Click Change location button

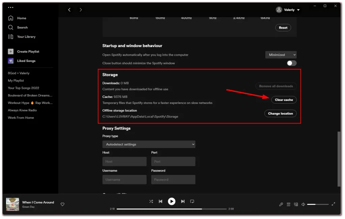(x=280, y=114)
